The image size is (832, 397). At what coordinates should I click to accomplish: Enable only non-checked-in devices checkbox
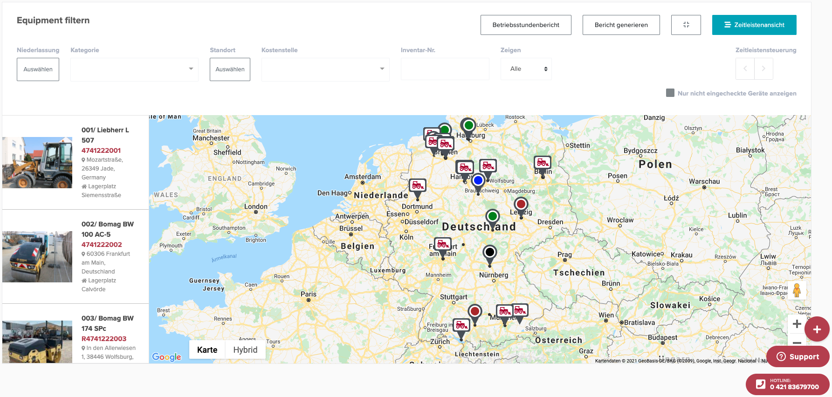click(670, 93)
